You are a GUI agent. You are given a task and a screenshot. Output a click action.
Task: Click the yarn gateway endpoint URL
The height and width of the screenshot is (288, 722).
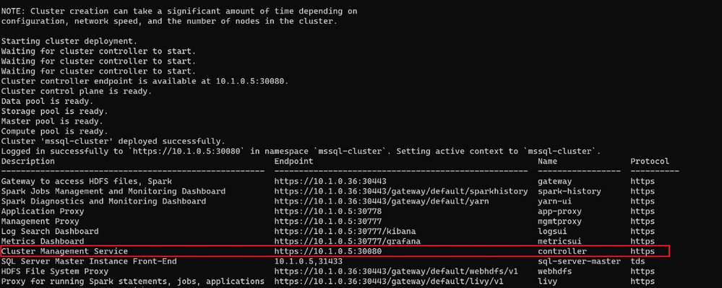[382, 201]
